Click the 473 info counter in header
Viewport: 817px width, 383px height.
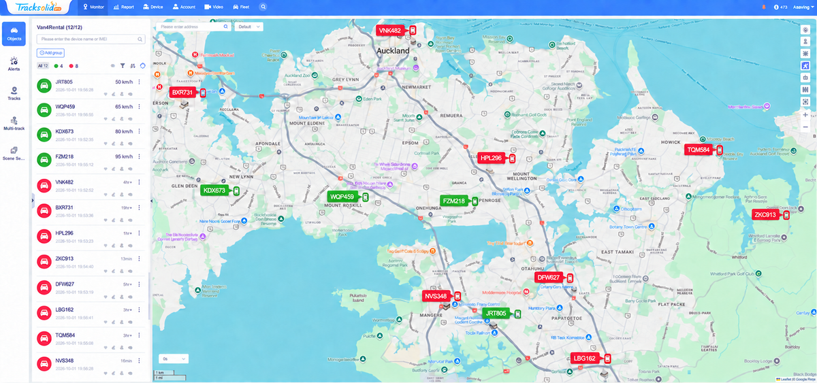(x=781, y=7)
